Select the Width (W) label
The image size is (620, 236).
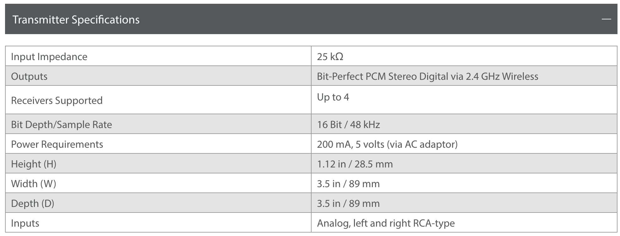point(34,184)
